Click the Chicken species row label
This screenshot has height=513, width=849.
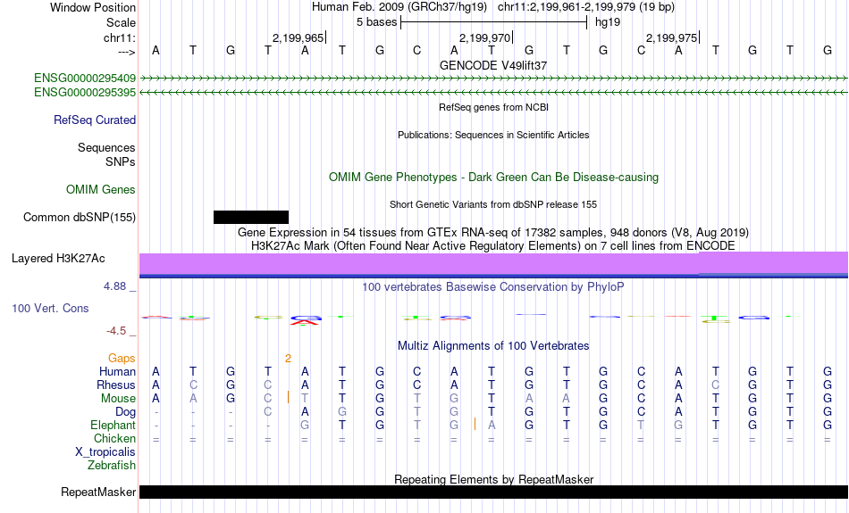pyautogui.click(x=114, y=438)
